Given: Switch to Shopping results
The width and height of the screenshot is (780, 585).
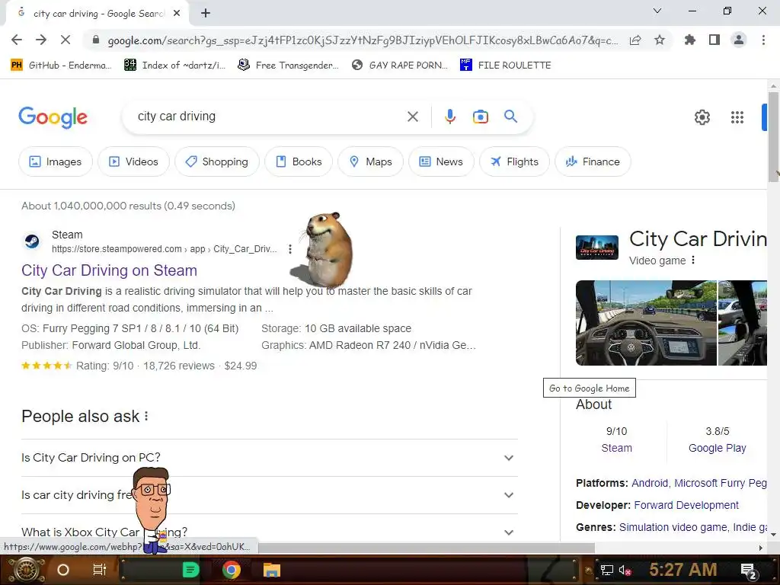Looking at the screenshot, I should click(217, 161).
